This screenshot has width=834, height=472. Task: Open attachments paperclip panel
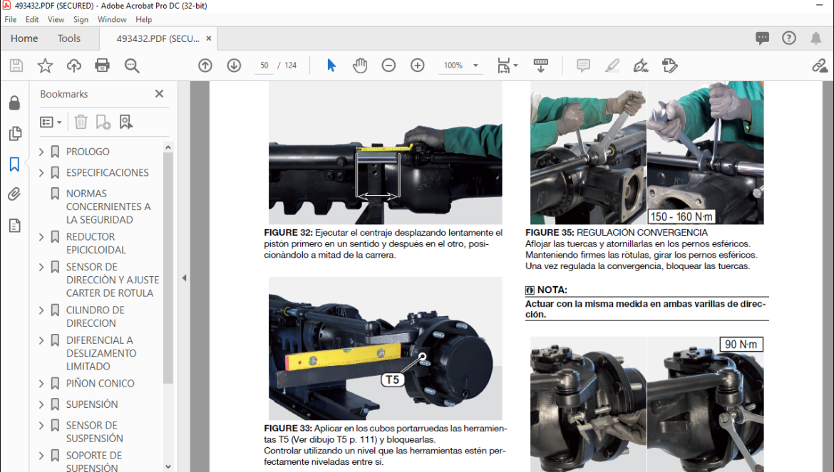coord(14,194)
